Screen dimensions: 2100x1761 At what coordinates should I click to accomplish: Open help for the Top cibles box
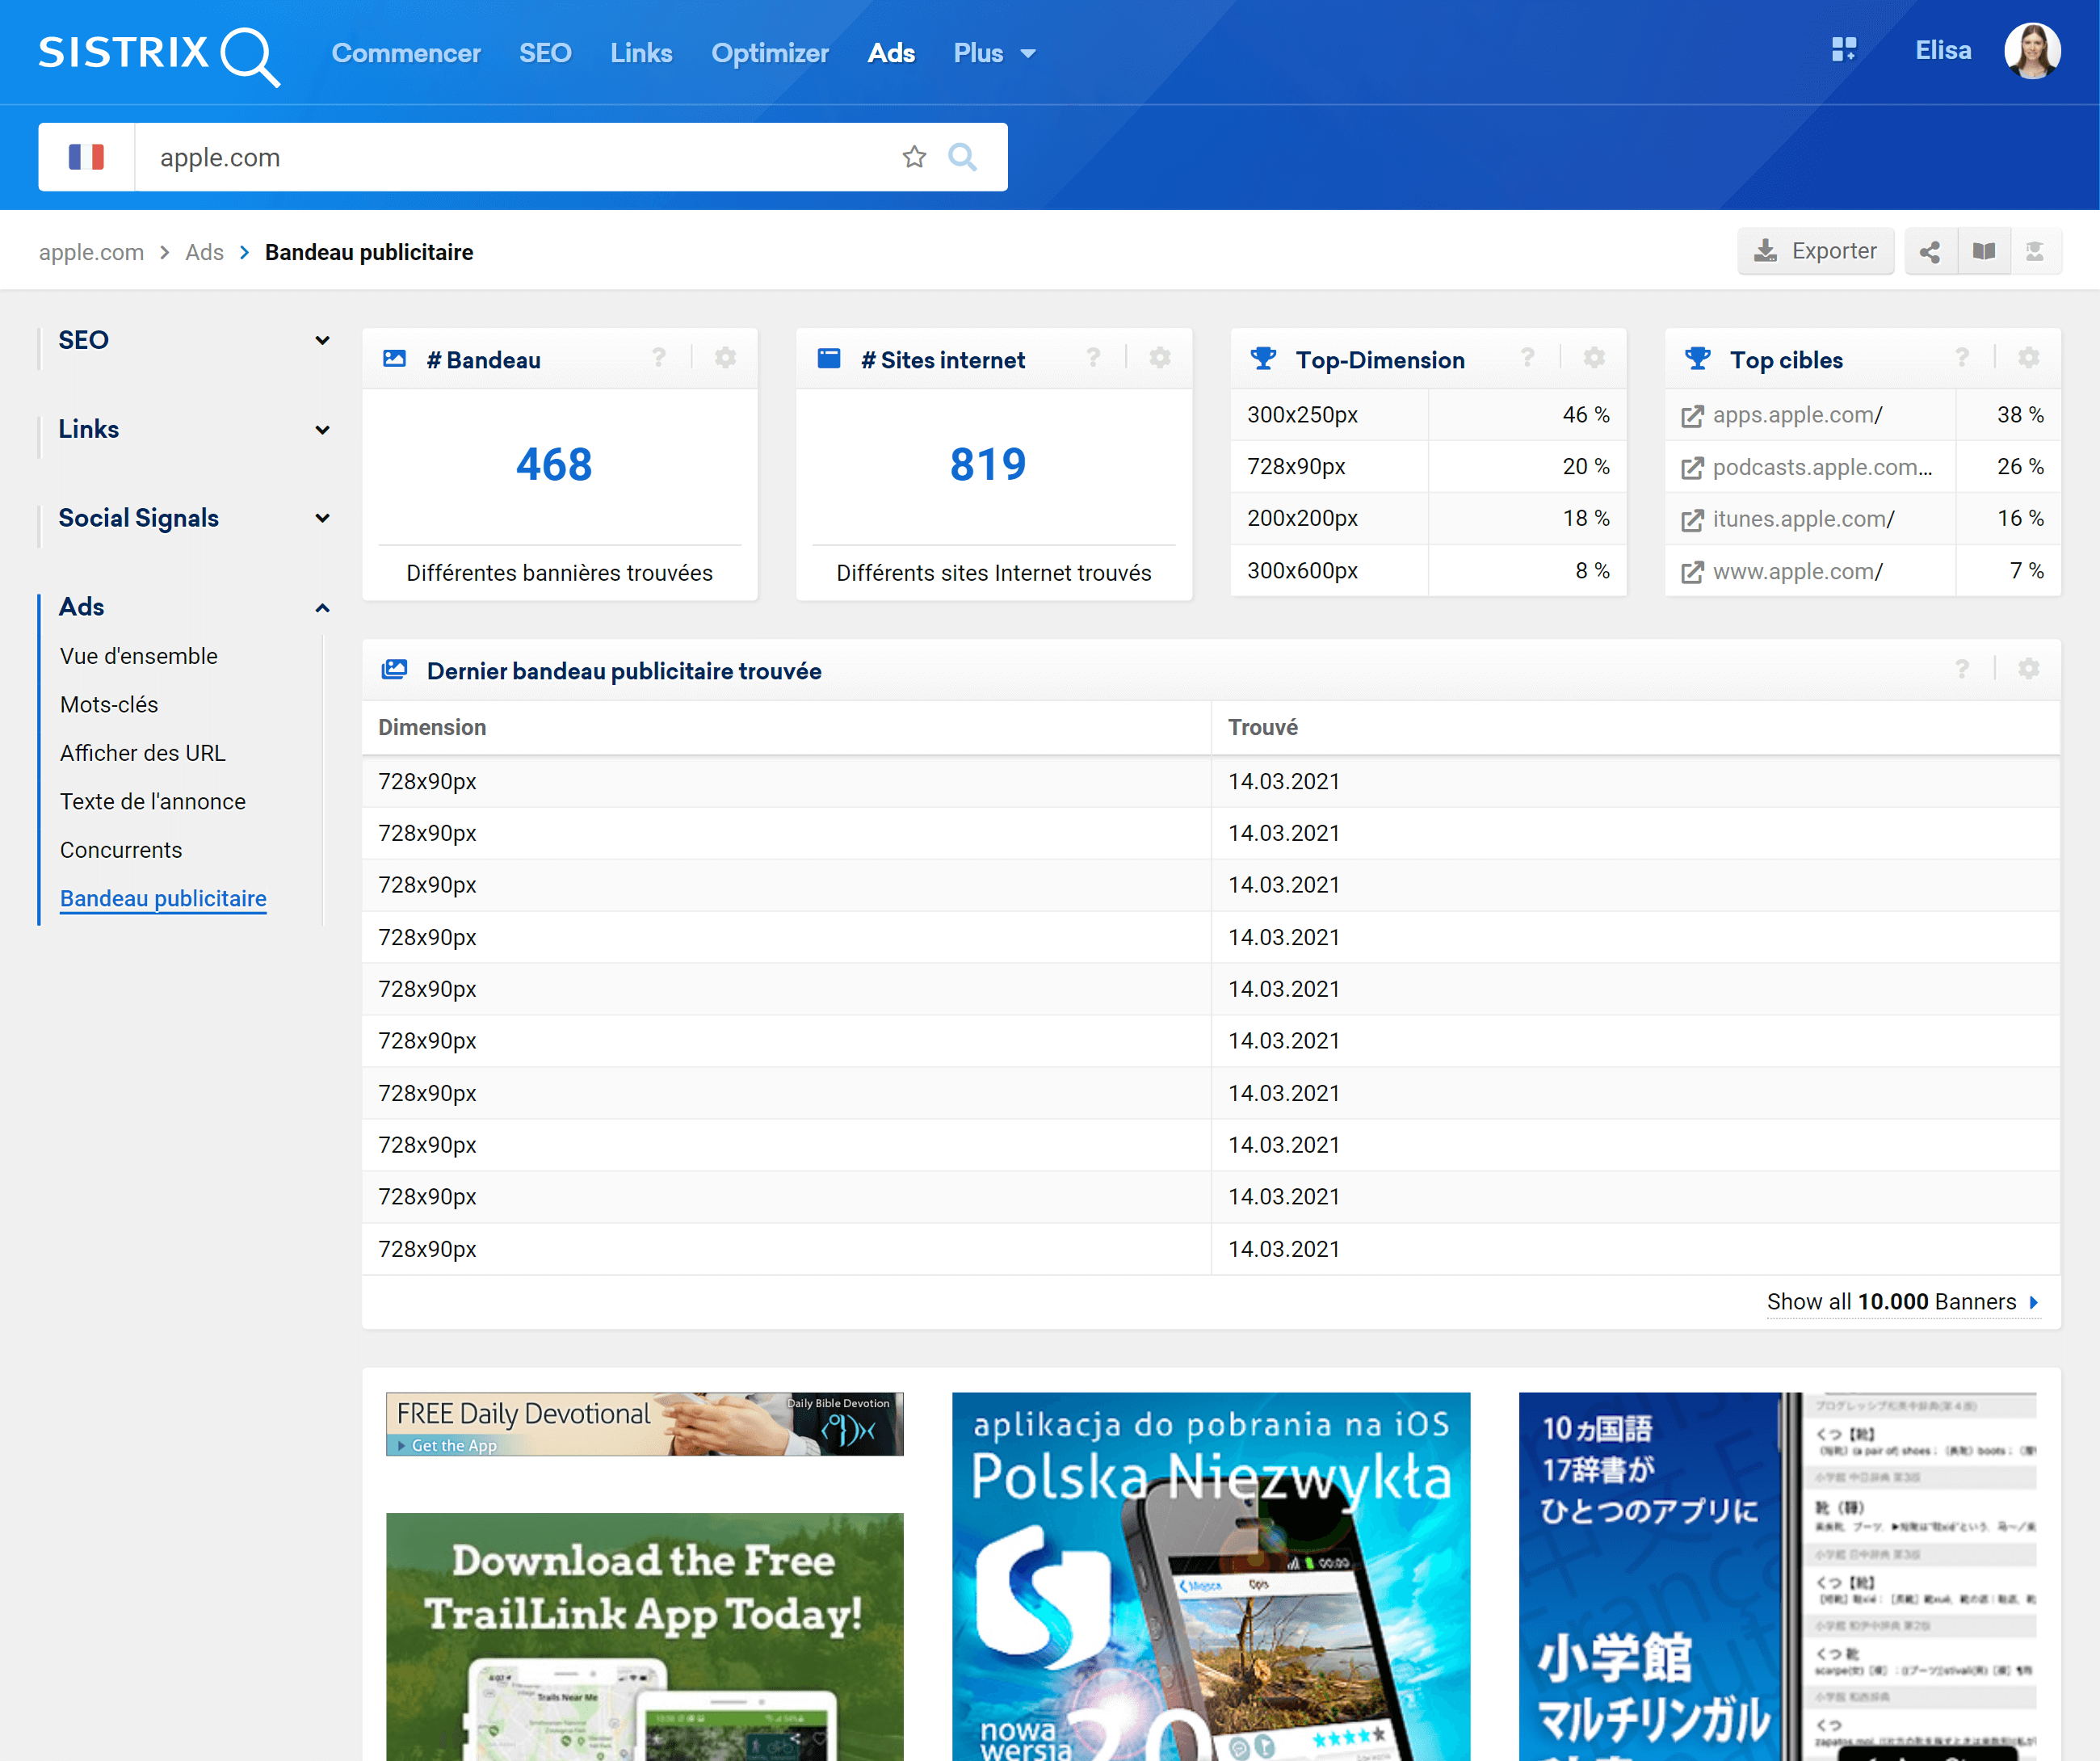(1962, 358)
